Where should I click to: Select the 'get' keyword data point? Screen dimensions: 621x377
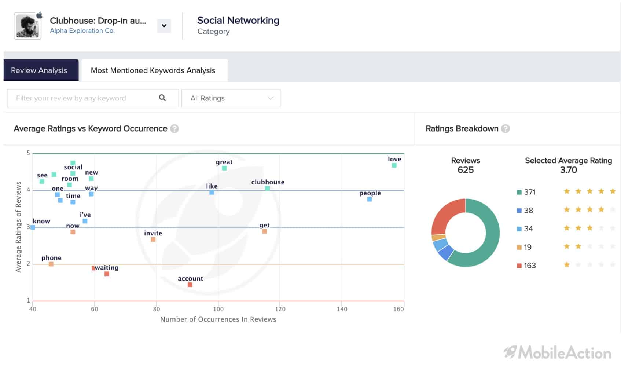[x=265, y=231]
